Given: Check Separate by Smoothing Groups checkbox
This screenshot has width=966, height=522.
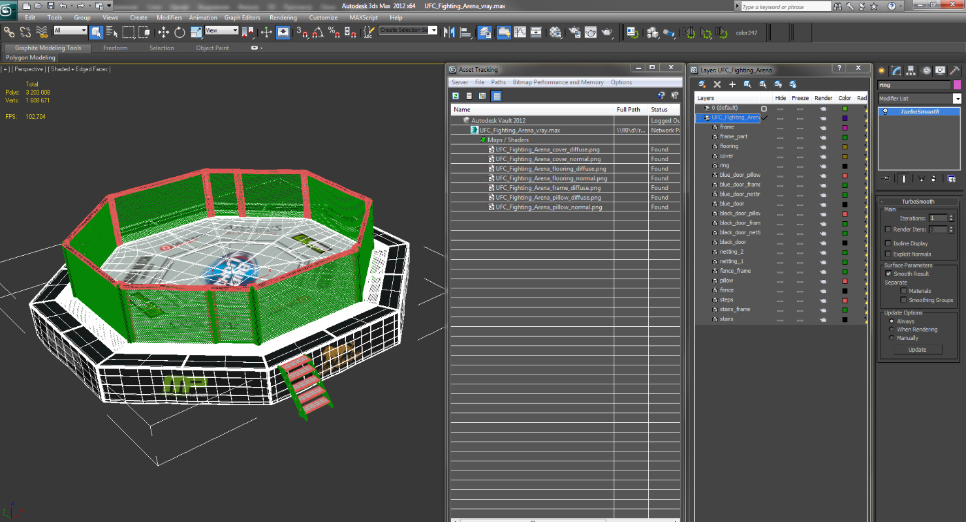Looking at the screenshot, I should 903,300.
